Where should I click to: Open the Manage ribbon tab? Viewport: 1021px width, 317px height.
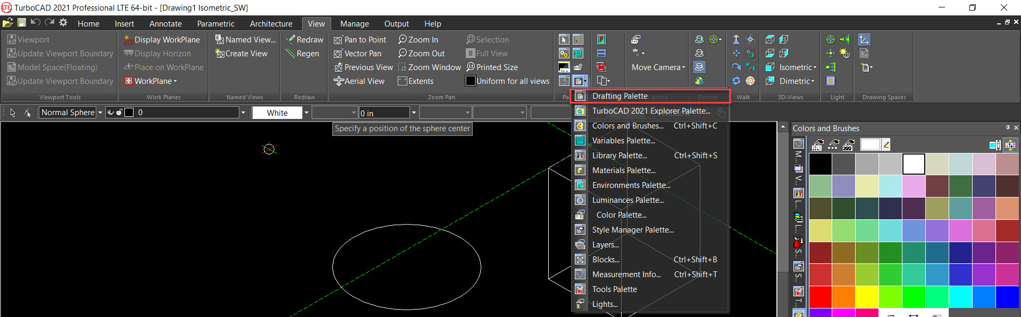354,23
